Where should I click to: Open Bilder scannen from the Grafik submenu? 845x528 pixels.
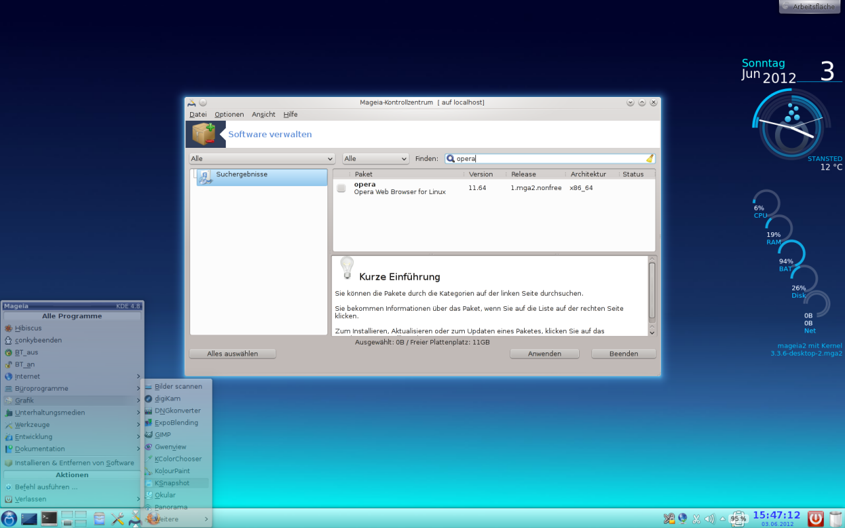pos(177,387)
